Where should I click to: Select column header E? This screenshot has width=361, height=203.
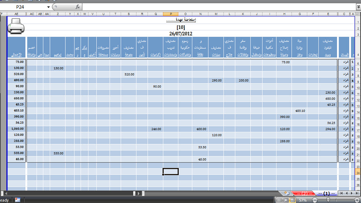click(328, 14)
